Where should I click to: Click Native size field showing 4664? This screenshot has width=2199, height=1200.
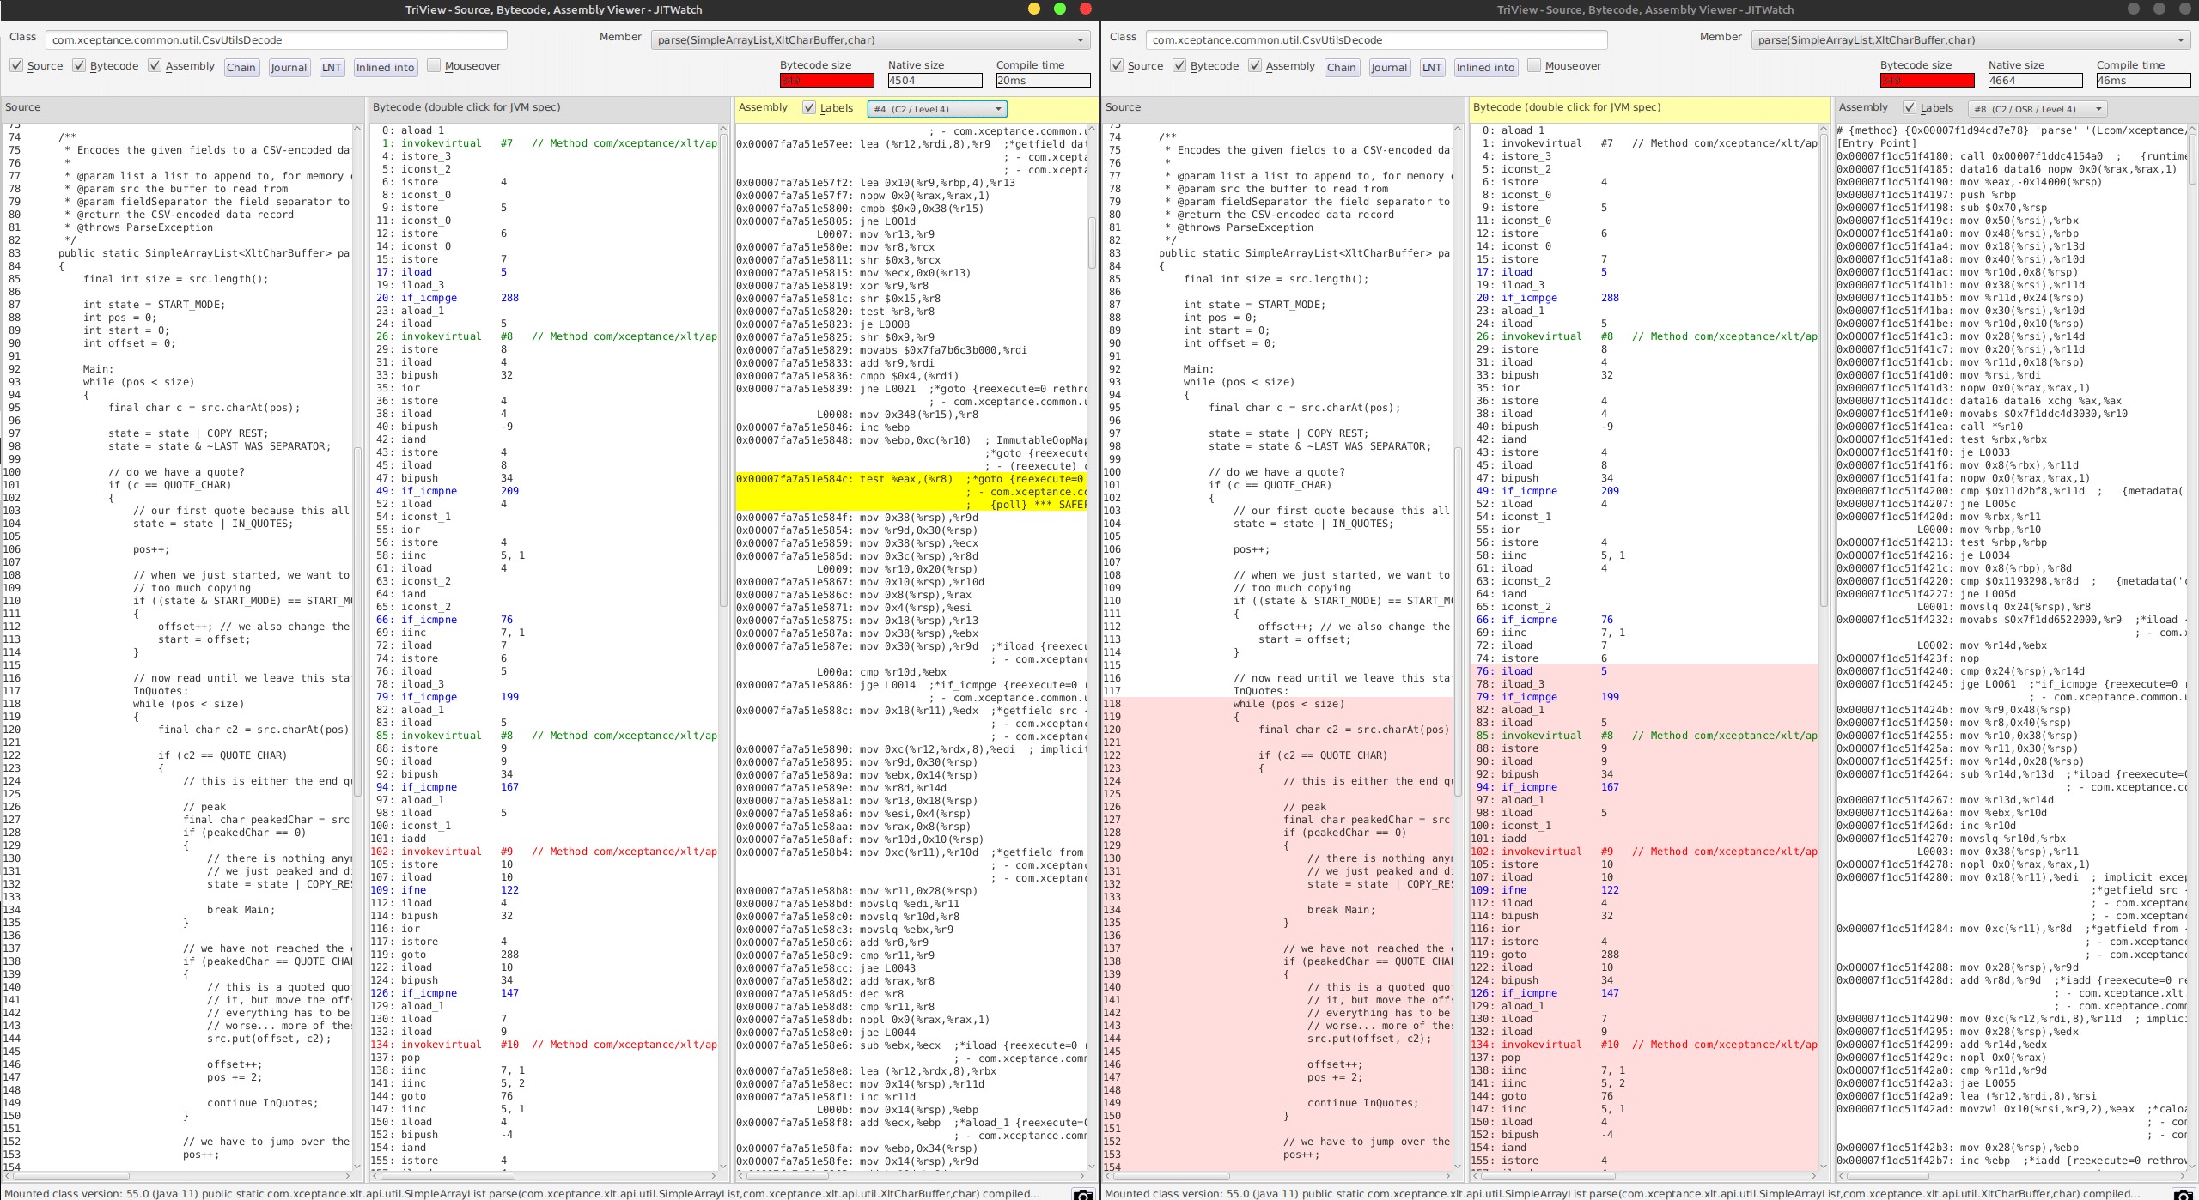click(2036, 81)
